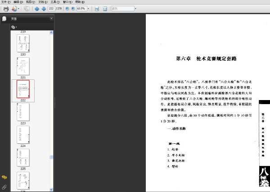Screen dimensions: 270x192
Task: Select page thumbnail 223
Action: 23,135
